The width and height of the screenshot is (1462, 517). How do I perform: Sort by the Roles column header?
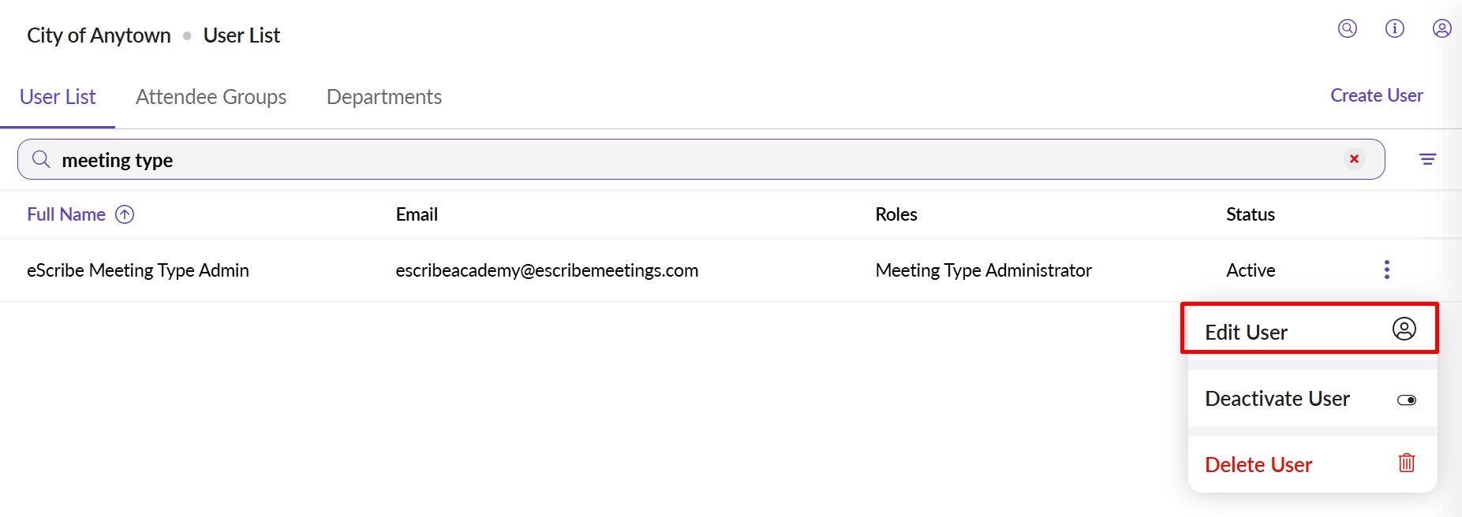pyautogui.click(x=896, y=214)
